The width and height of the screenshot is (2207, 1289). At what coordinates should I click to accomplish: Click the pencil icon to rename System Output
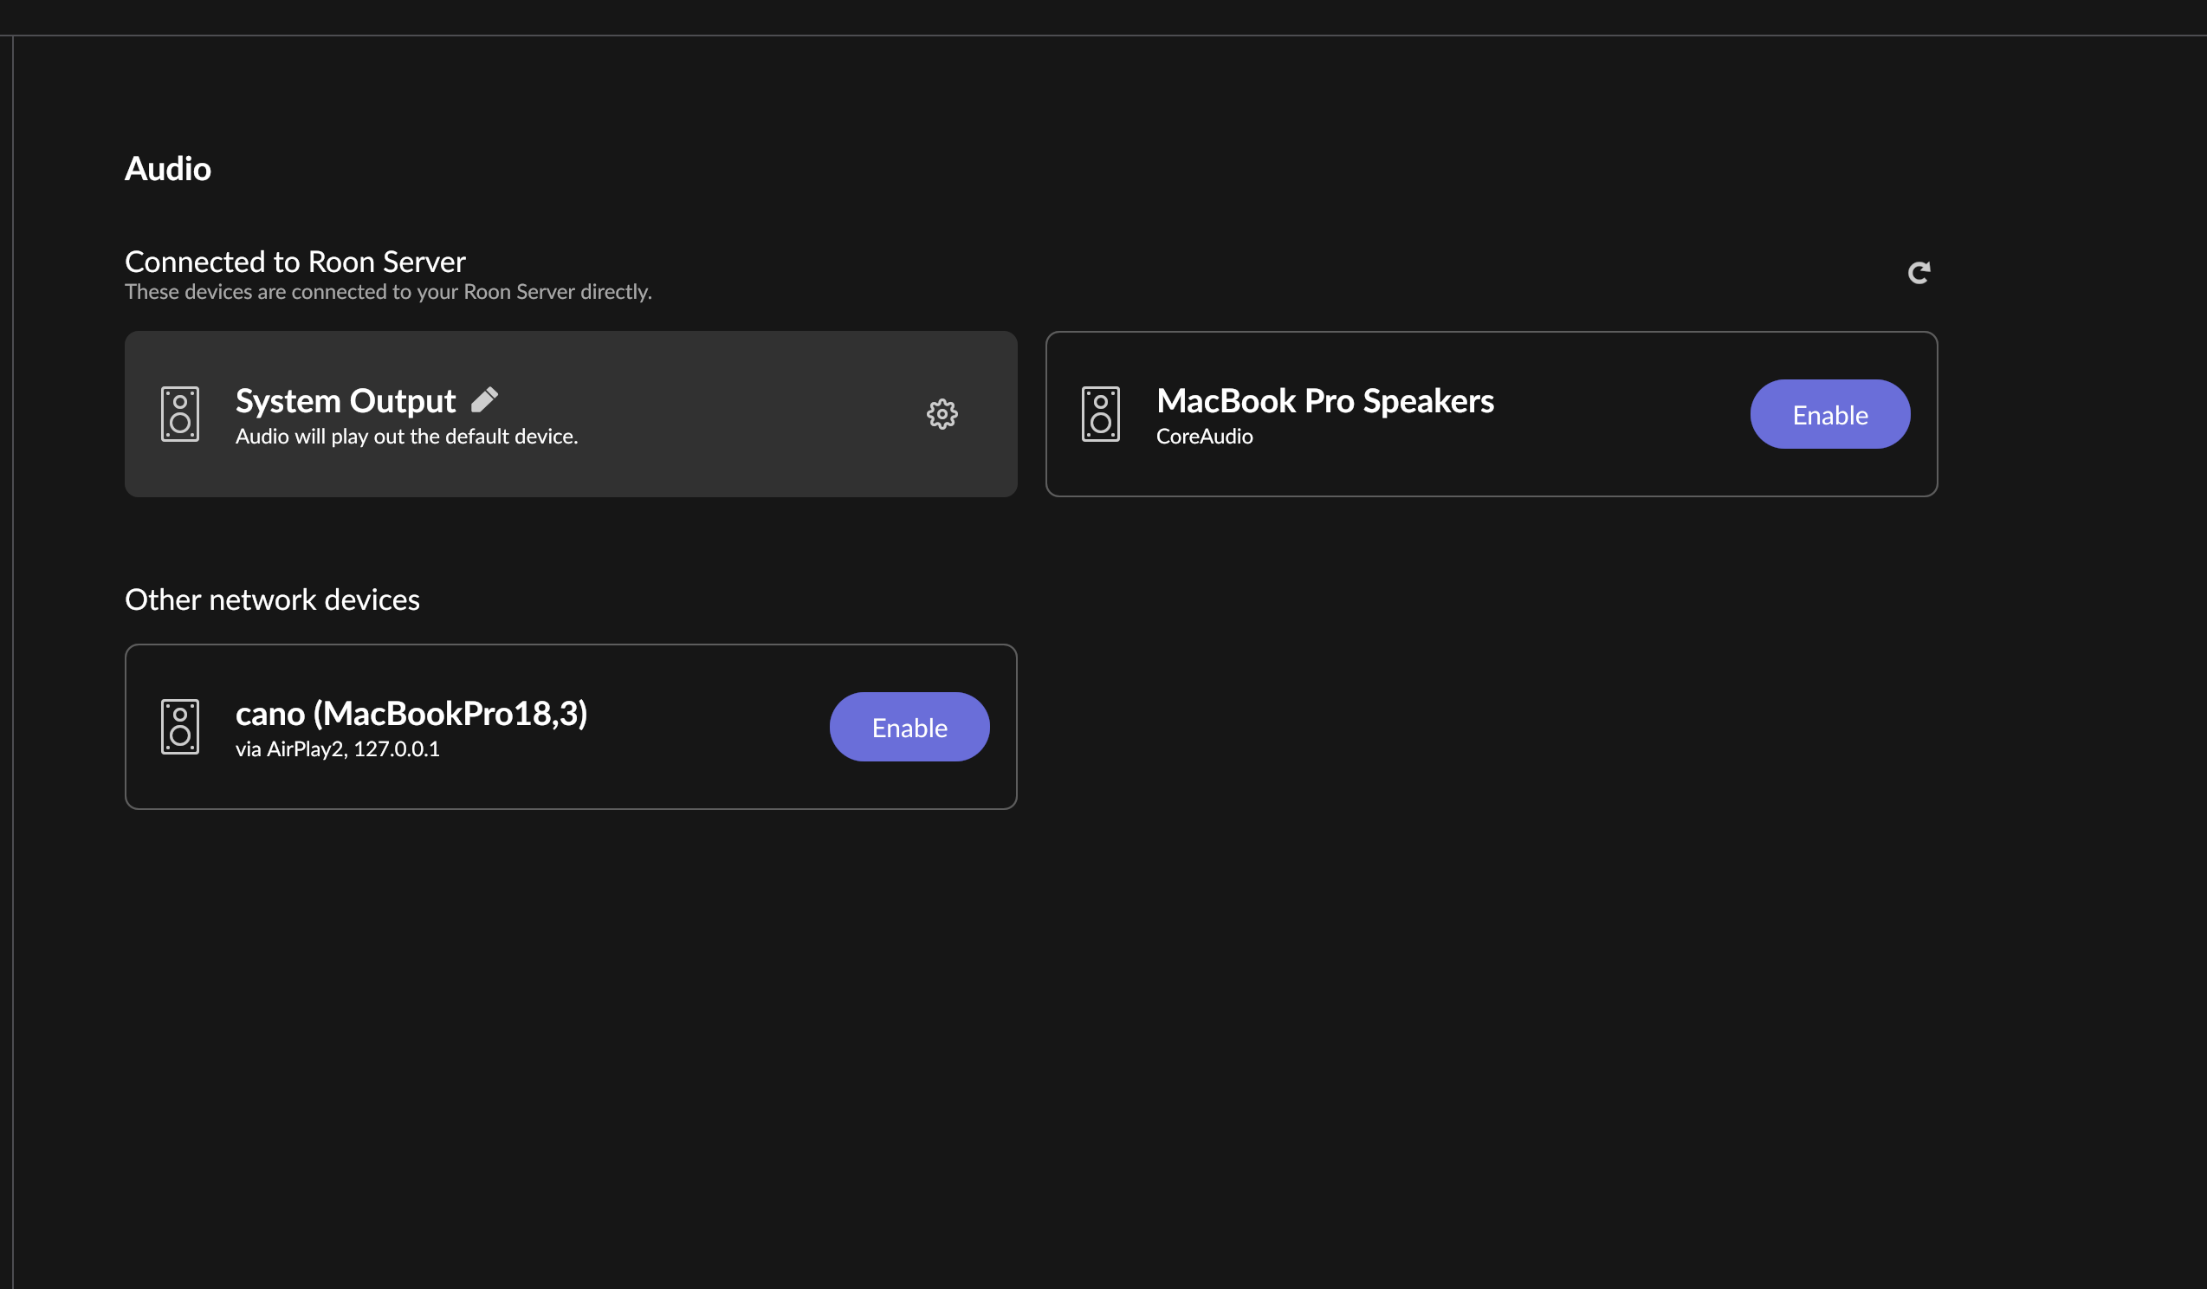coord(484,400)
